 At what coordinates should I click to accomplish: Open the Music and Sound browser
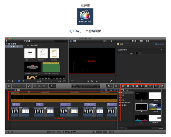click(x=133, y=86)
